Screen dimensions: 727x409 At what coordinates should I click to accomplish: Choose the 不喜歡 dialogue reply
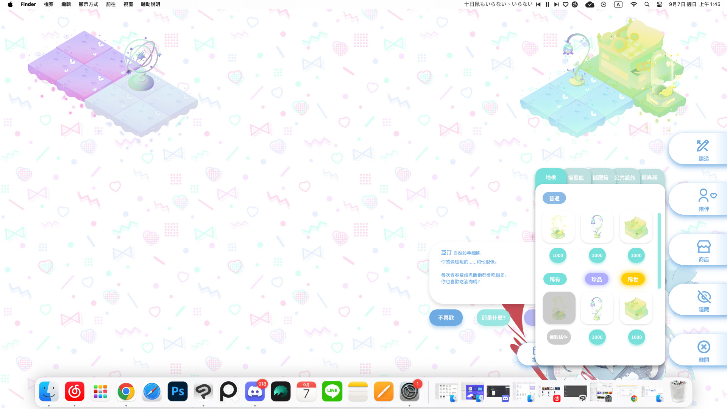[446, 317]
